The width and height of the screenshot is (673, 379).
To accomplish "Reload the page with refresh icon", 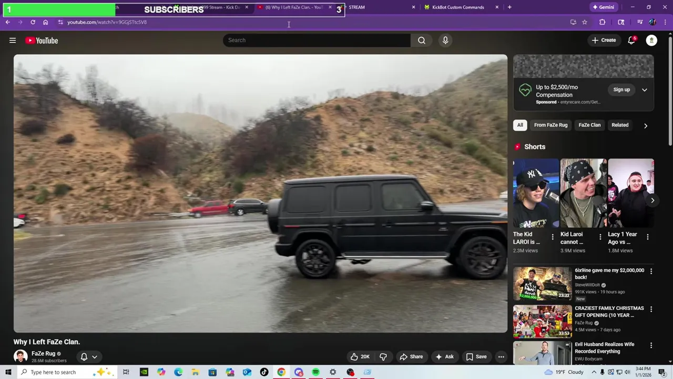I will click(33, 22).
